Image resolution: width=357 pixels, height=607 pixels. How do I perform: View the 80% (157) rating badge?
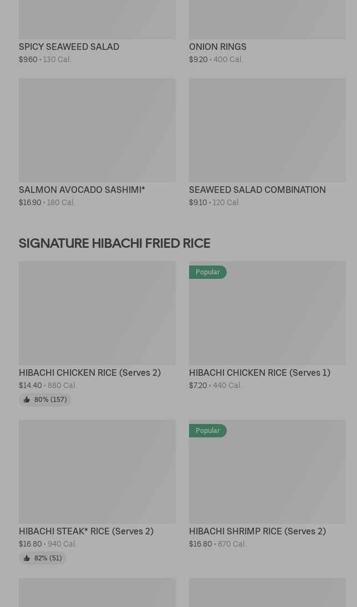(x=50, y=400)
